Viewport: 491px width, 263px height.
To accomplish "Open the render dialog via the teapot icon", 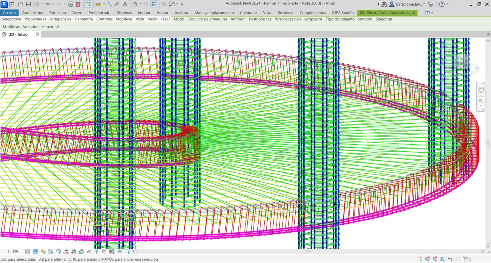I will tap(59, 251).
